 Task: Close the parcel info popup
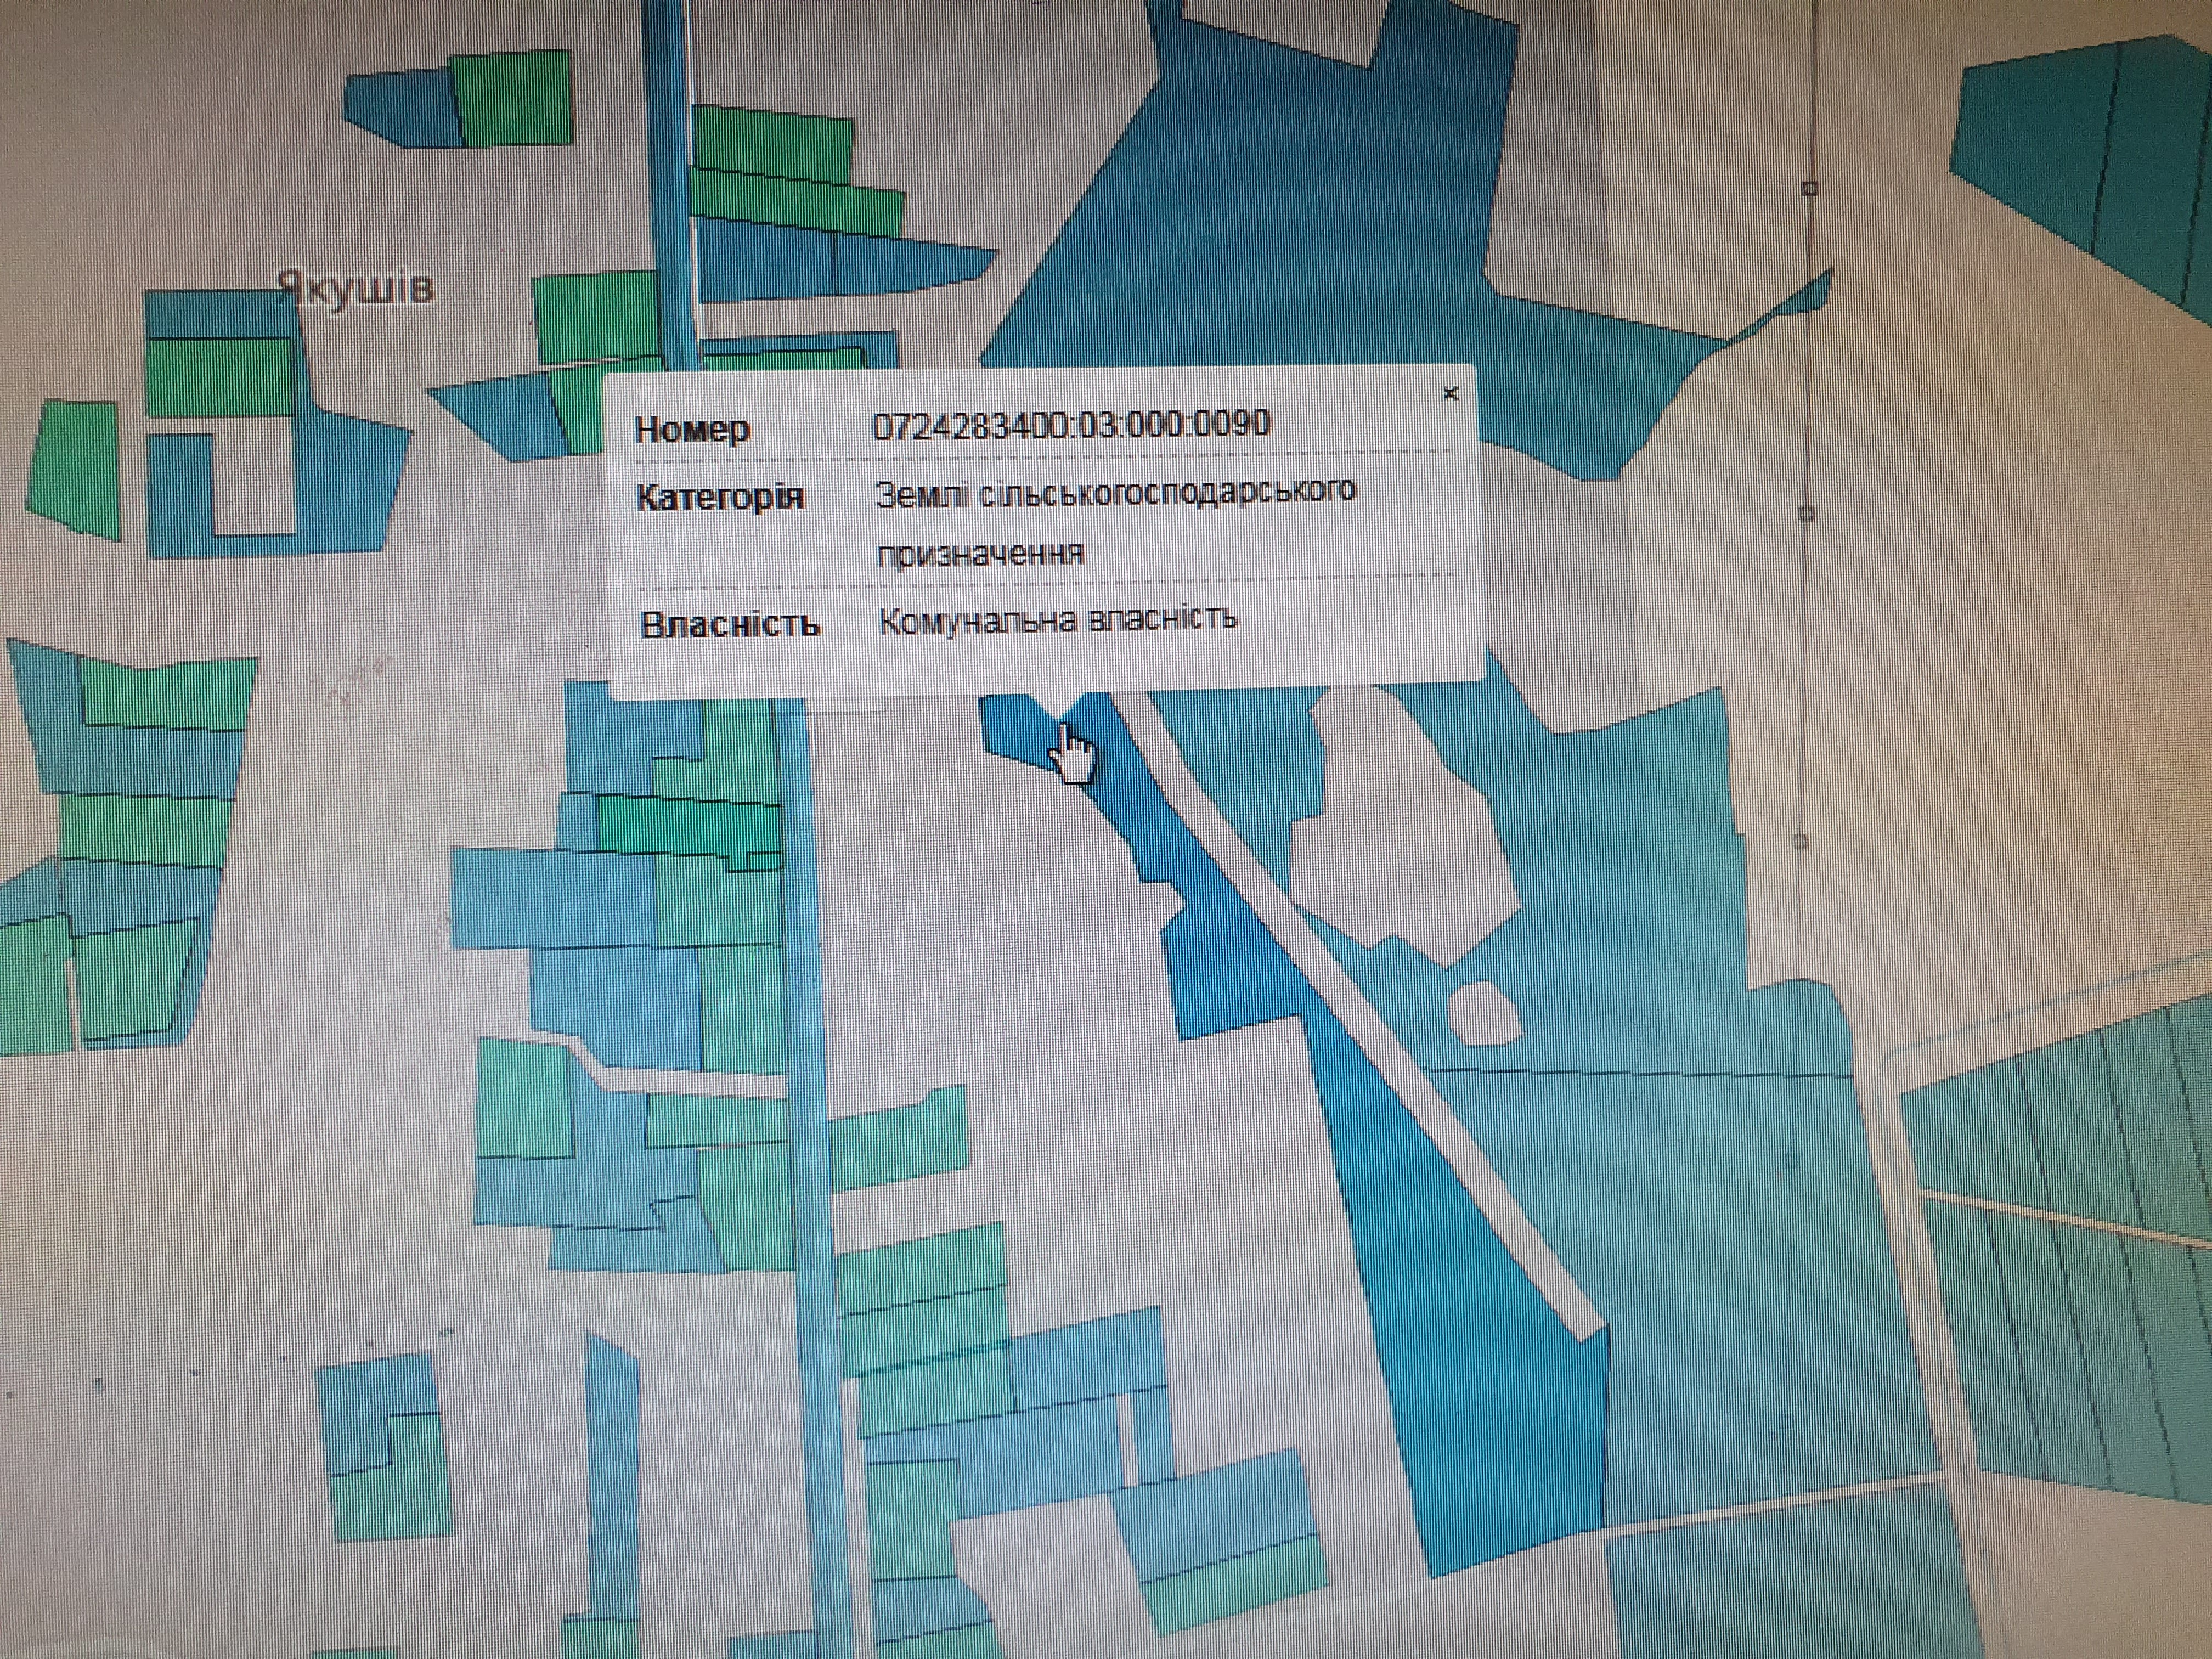[x=1451, y=394]
